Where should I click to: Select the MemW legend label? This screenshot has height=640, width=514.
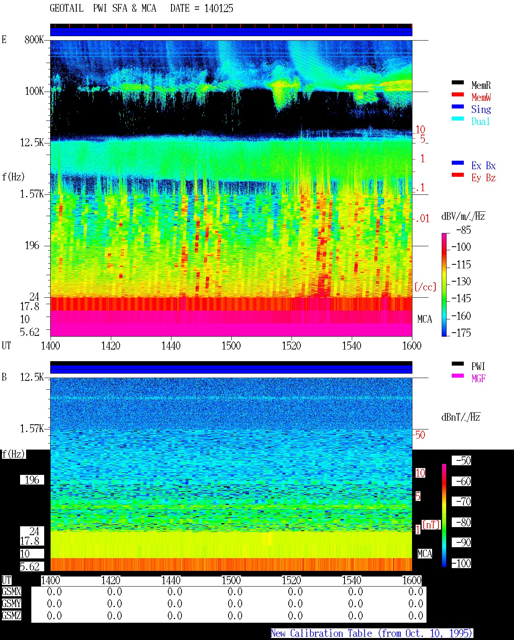pyautogui.click(x=481, y=97)
